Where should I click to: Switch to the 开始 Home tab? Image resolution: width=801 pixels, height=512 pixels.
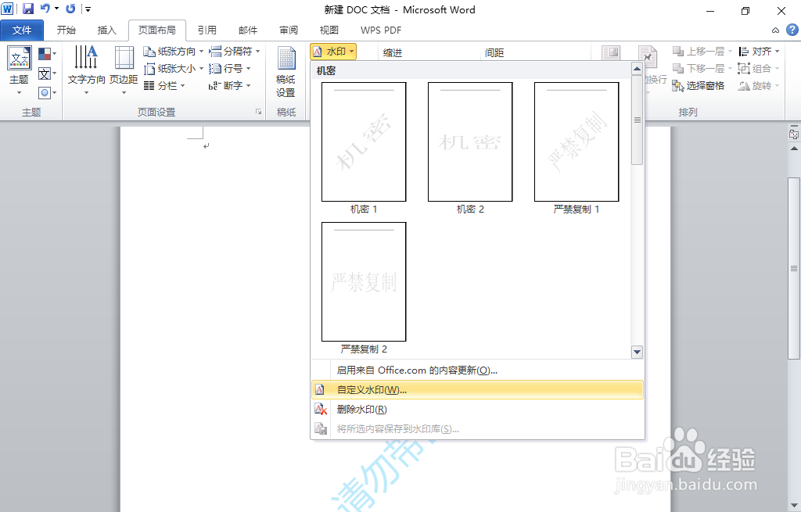(66, 30)
